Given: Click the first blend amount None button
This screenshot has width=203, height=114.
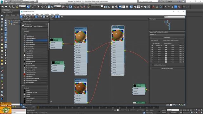Looking at the screenshot, I should point(173,46).
